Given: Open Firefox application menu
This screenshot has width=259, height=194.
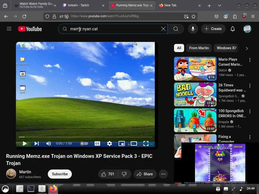Looking at the screenshot, I should click(253, 16).
